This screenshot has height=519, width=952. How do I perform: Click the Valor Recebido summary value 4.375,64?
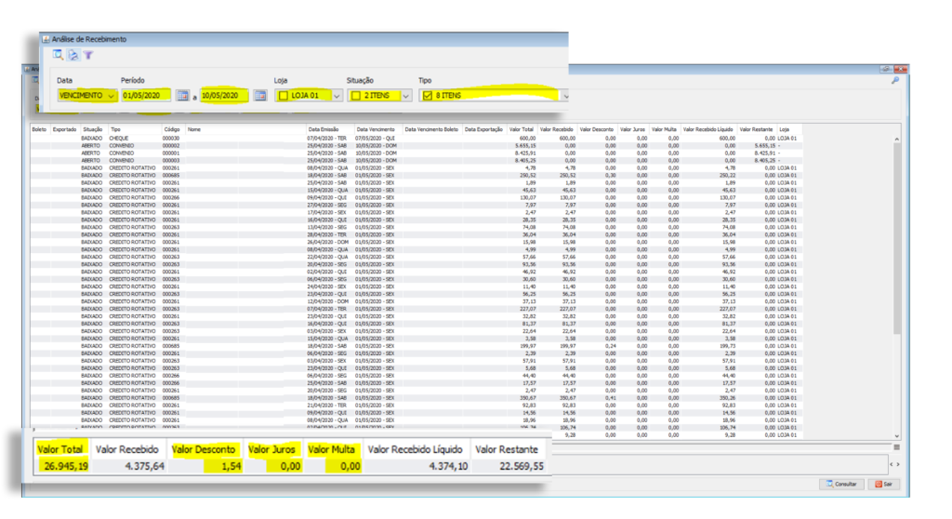pyautogui.click(x=144, y=466)
